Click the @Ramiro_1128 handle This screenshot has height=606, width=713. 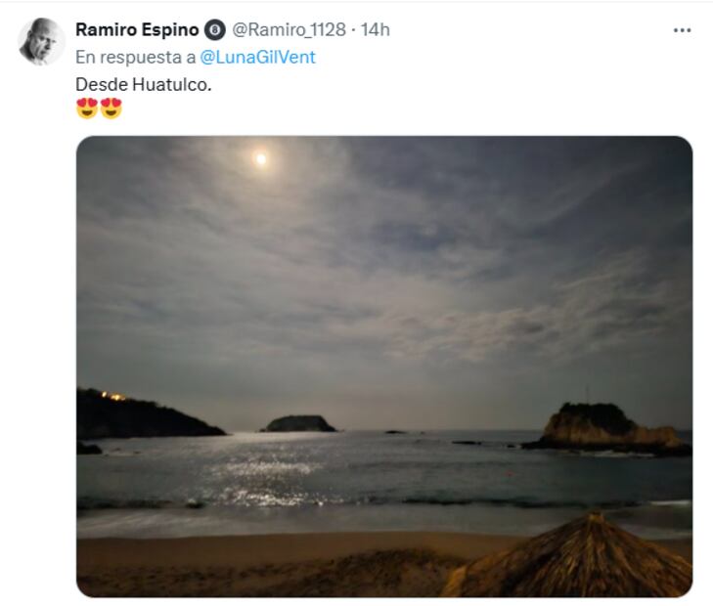coord(289,29)
